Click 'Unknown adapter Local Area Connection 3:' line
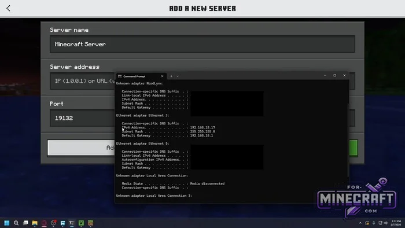 (154, 196)
